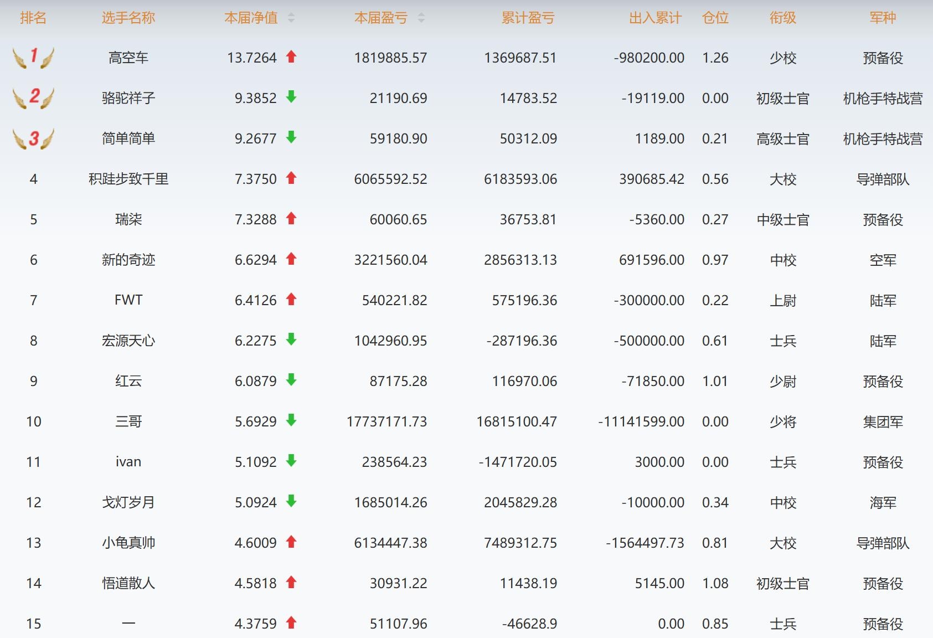Open player 骆驼祥子's profile
Image resolution: width=933 pixels, height=638 pixels.
(x=128, y=98)
